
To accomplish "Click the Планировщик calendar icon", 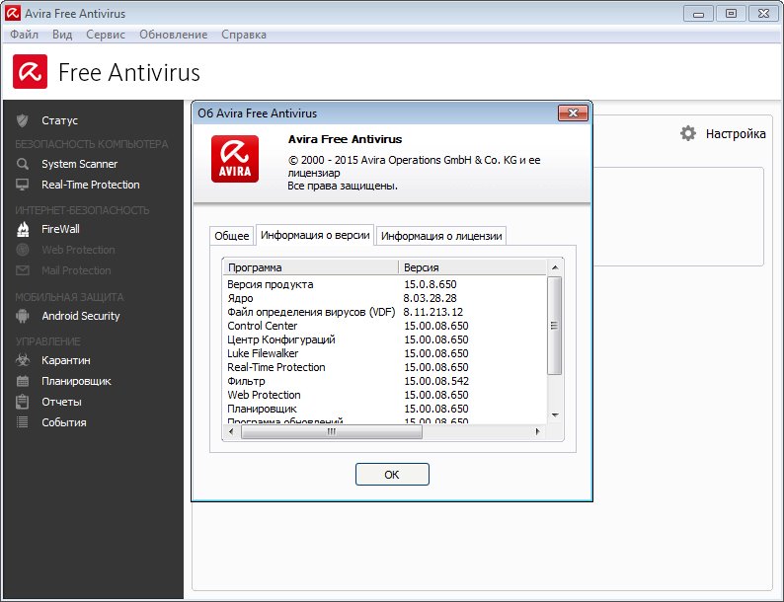I will tap(23, 381).
